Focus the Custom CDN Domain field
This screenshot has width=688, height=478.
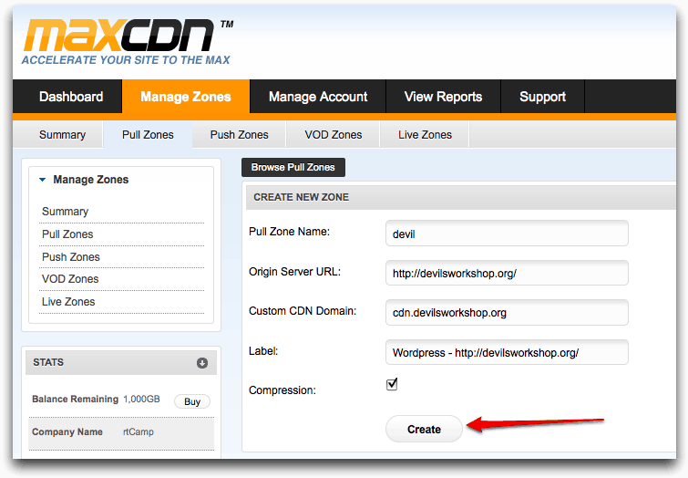pos(507,312)
